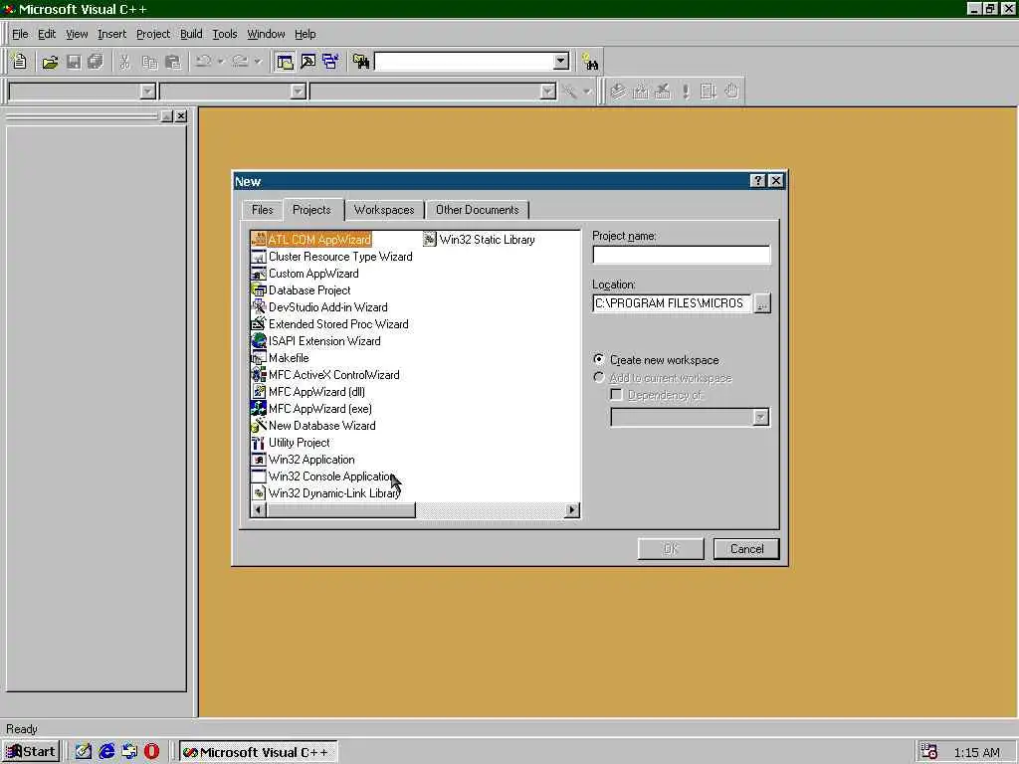Screen dimensions: 1019x764
Task: Click the wizard bar action wand icon
Action: tap(570, 91)
